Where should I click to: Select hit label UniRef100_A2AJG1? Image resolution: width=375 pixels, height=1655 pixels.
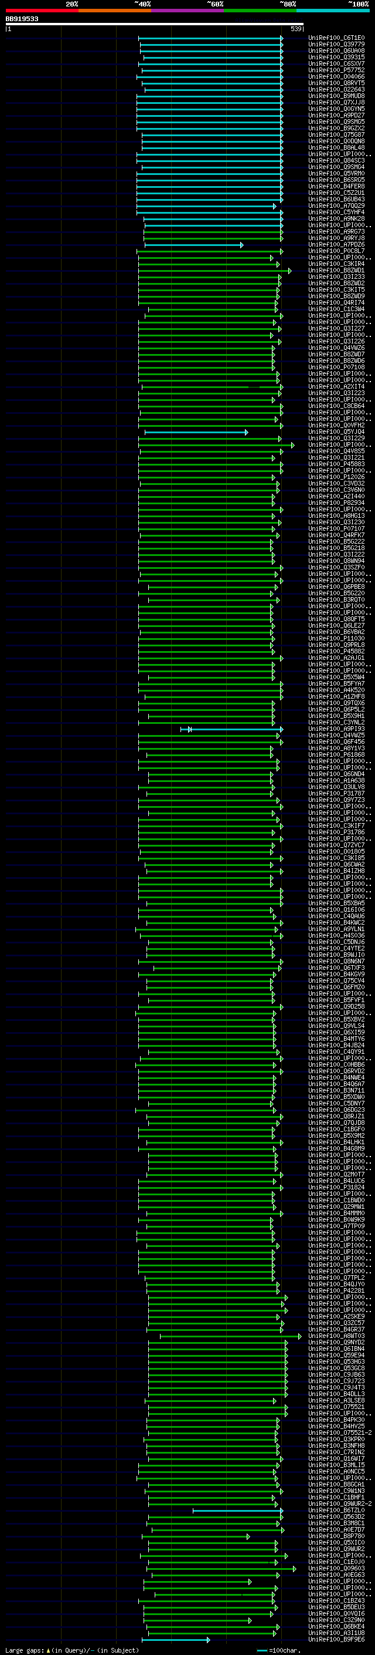pos(336,658)
